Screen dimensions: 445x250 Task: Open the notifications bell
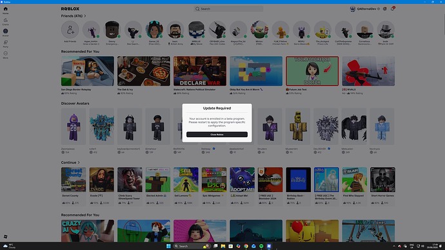click(x=393, y=8)
